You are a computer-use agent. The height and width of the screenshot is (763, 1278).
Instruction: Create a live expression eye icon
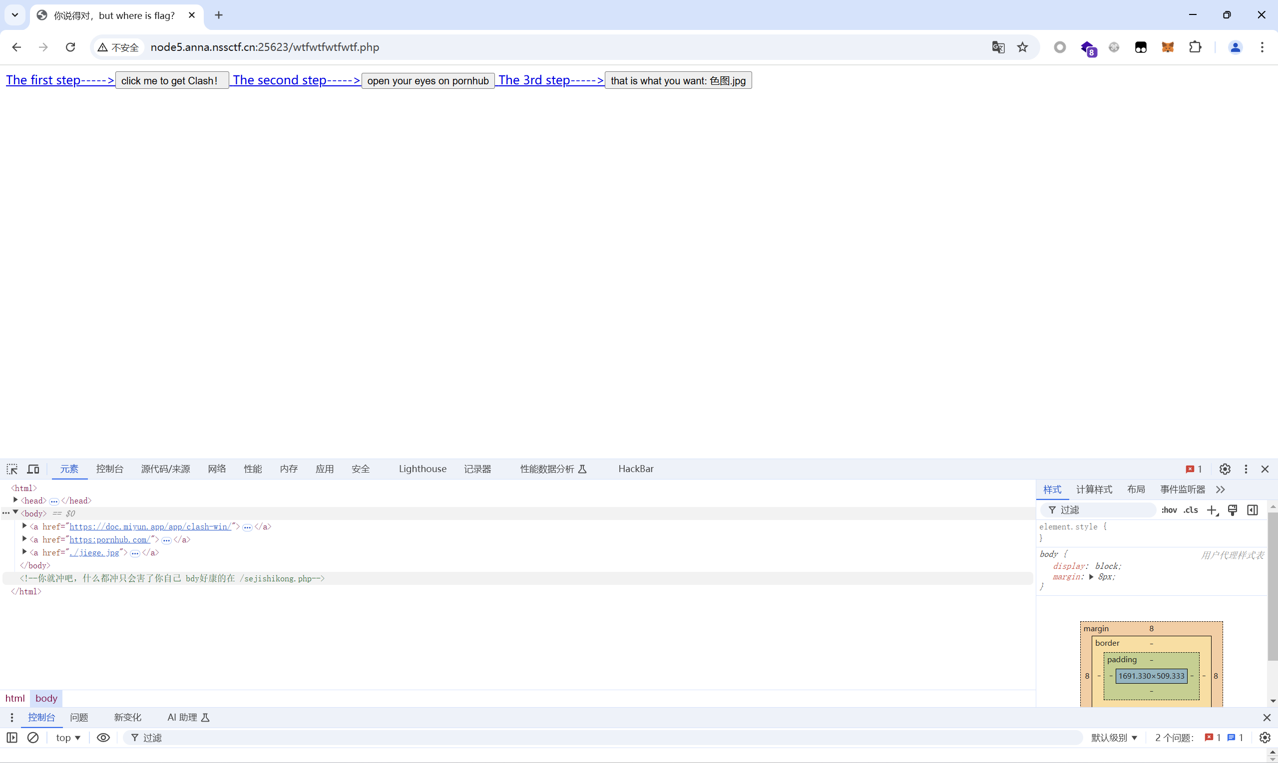pos(103,738)
